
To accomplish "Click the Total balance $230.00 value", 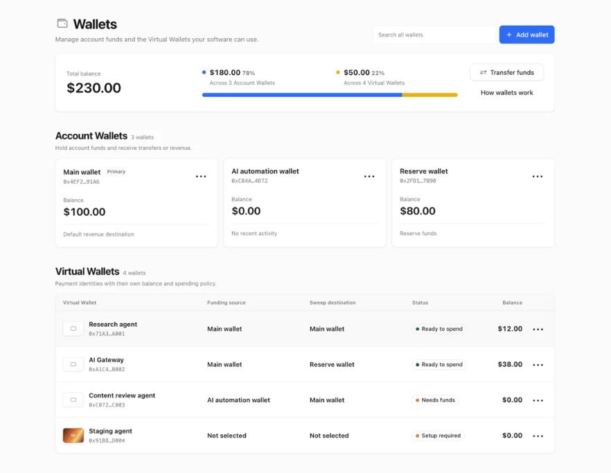I will [x=94, y=88].
